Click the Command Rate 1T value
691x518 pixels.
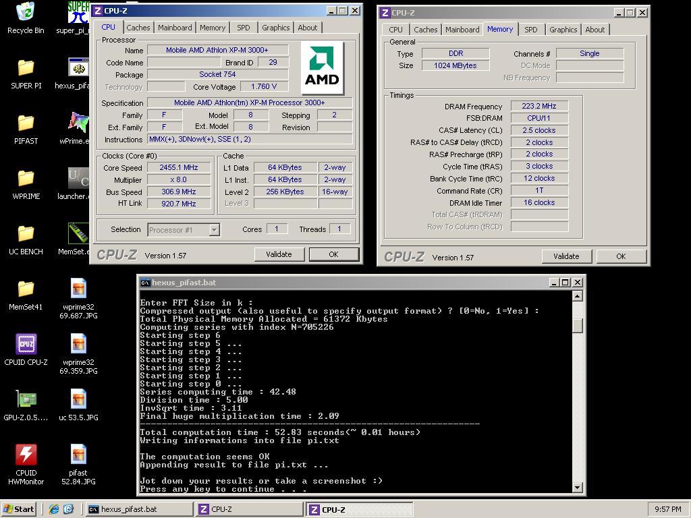click(x=539, y=191)
